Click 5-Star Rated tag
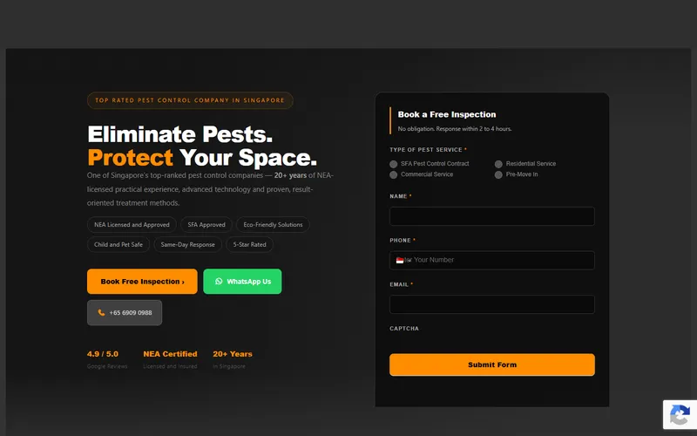The width and height of the screenshot is (697, 436). click(249, 244)
